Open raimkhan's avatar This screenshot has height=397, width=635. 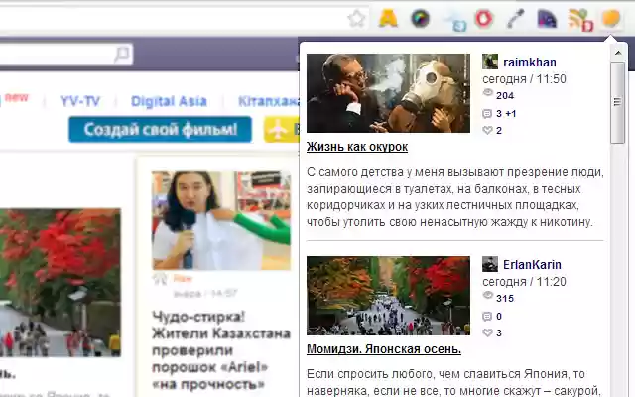tap(490, 62)
